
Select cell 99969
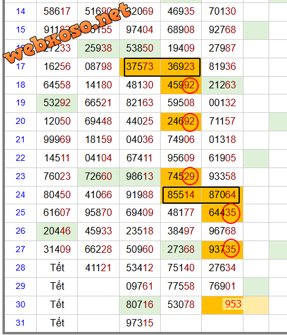click(x=57, y=139)
